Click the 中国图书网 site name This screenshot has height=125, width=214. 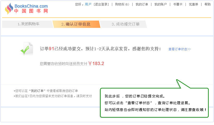pyautogui.click(x=31, y=11)
